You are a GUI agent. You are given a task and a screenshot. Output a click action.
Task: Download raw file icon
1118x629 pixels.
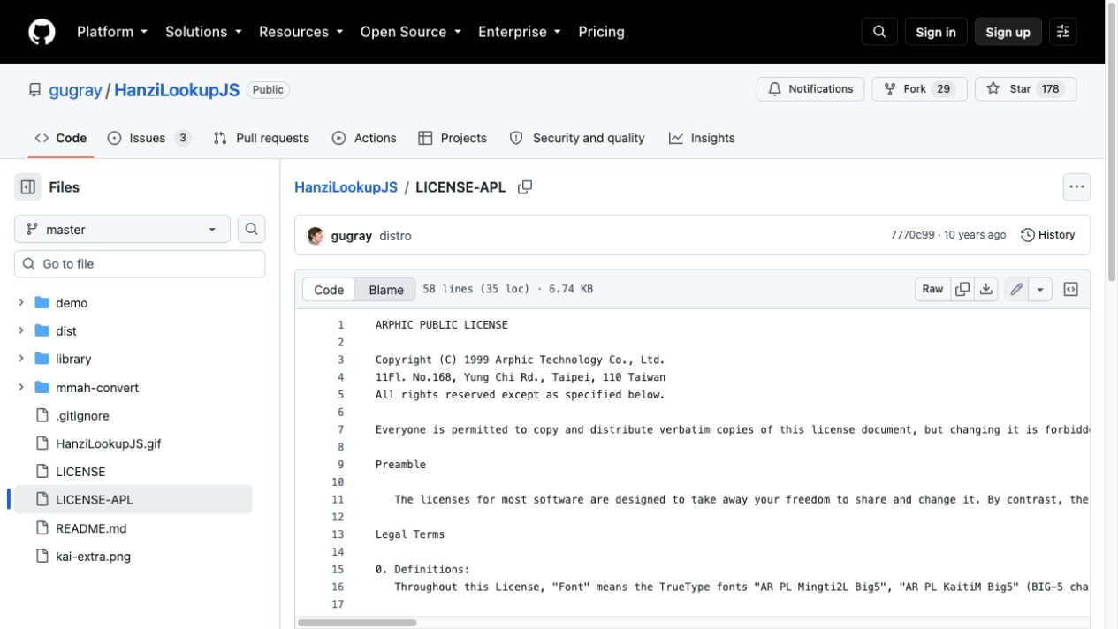986,289
